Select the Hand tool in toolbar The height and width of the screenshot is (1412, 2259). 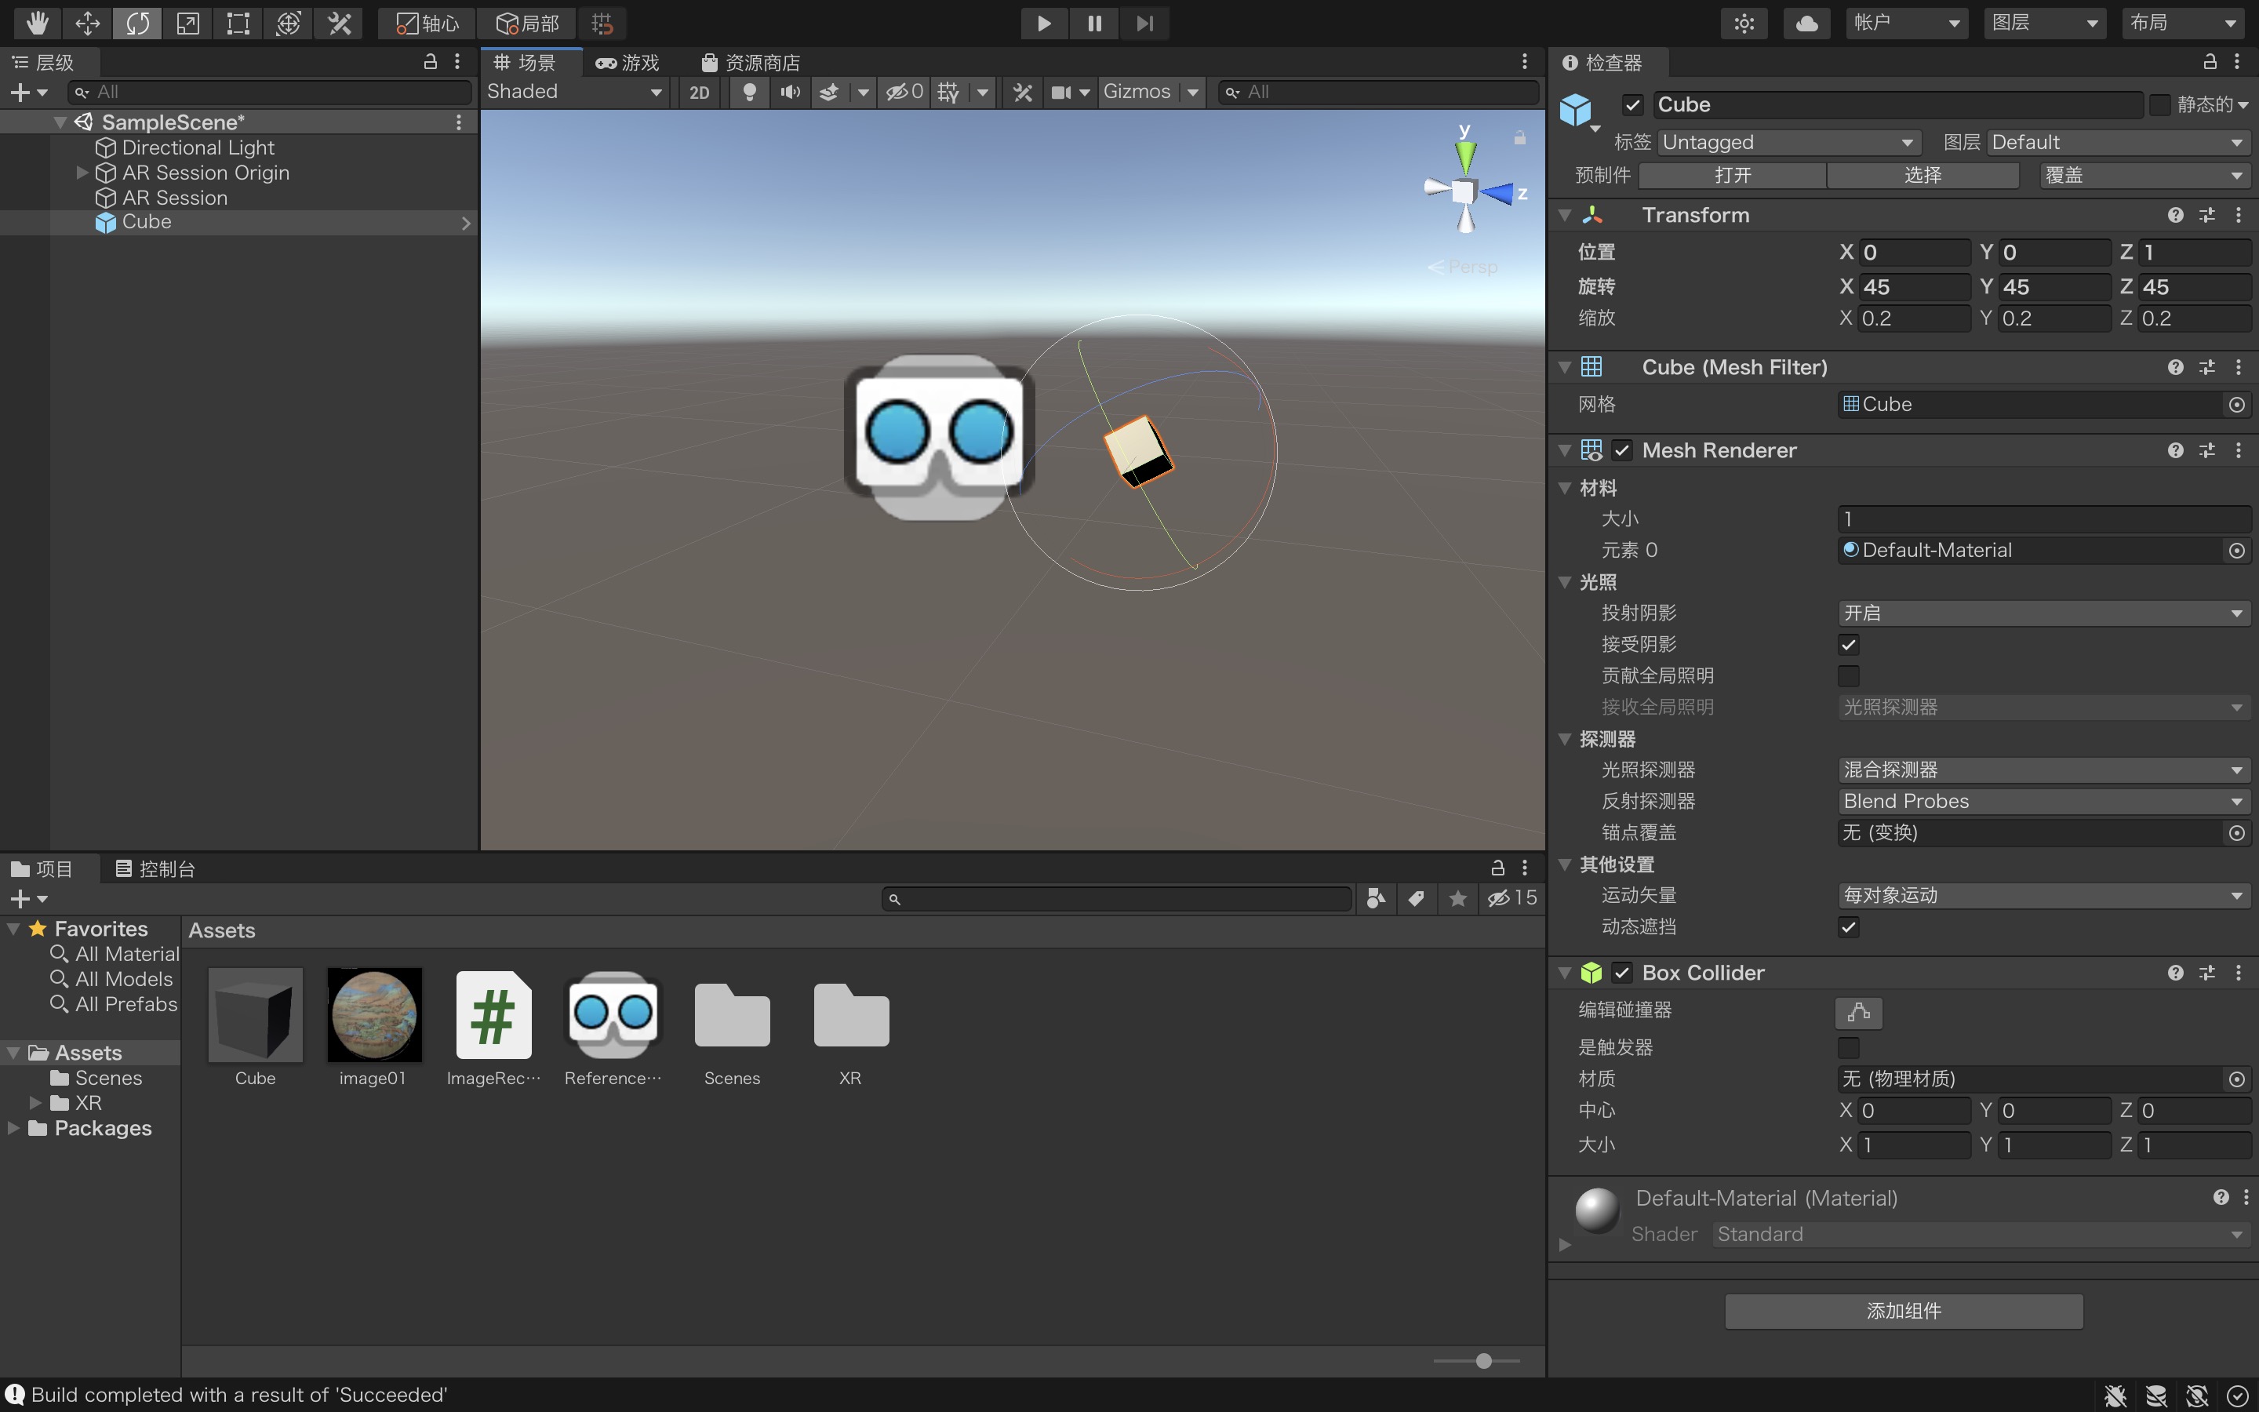[36, 24]
